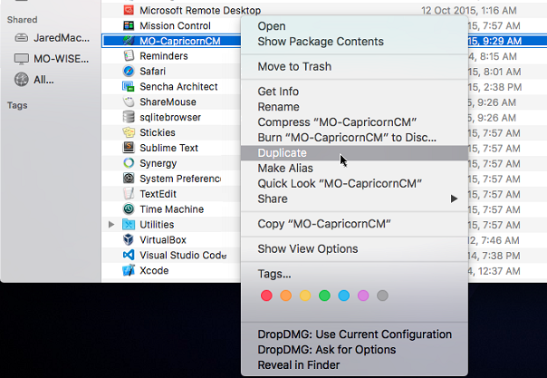Choose Rename in the context menu

(x=354, y=107)
